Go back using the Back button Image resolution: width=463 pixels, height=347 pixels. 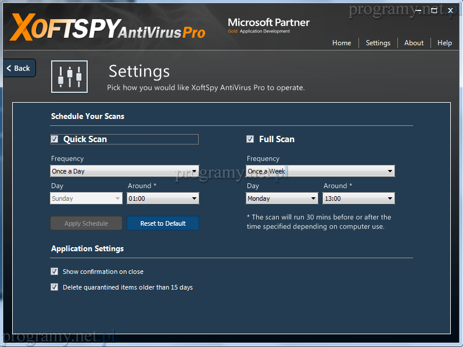19,68
